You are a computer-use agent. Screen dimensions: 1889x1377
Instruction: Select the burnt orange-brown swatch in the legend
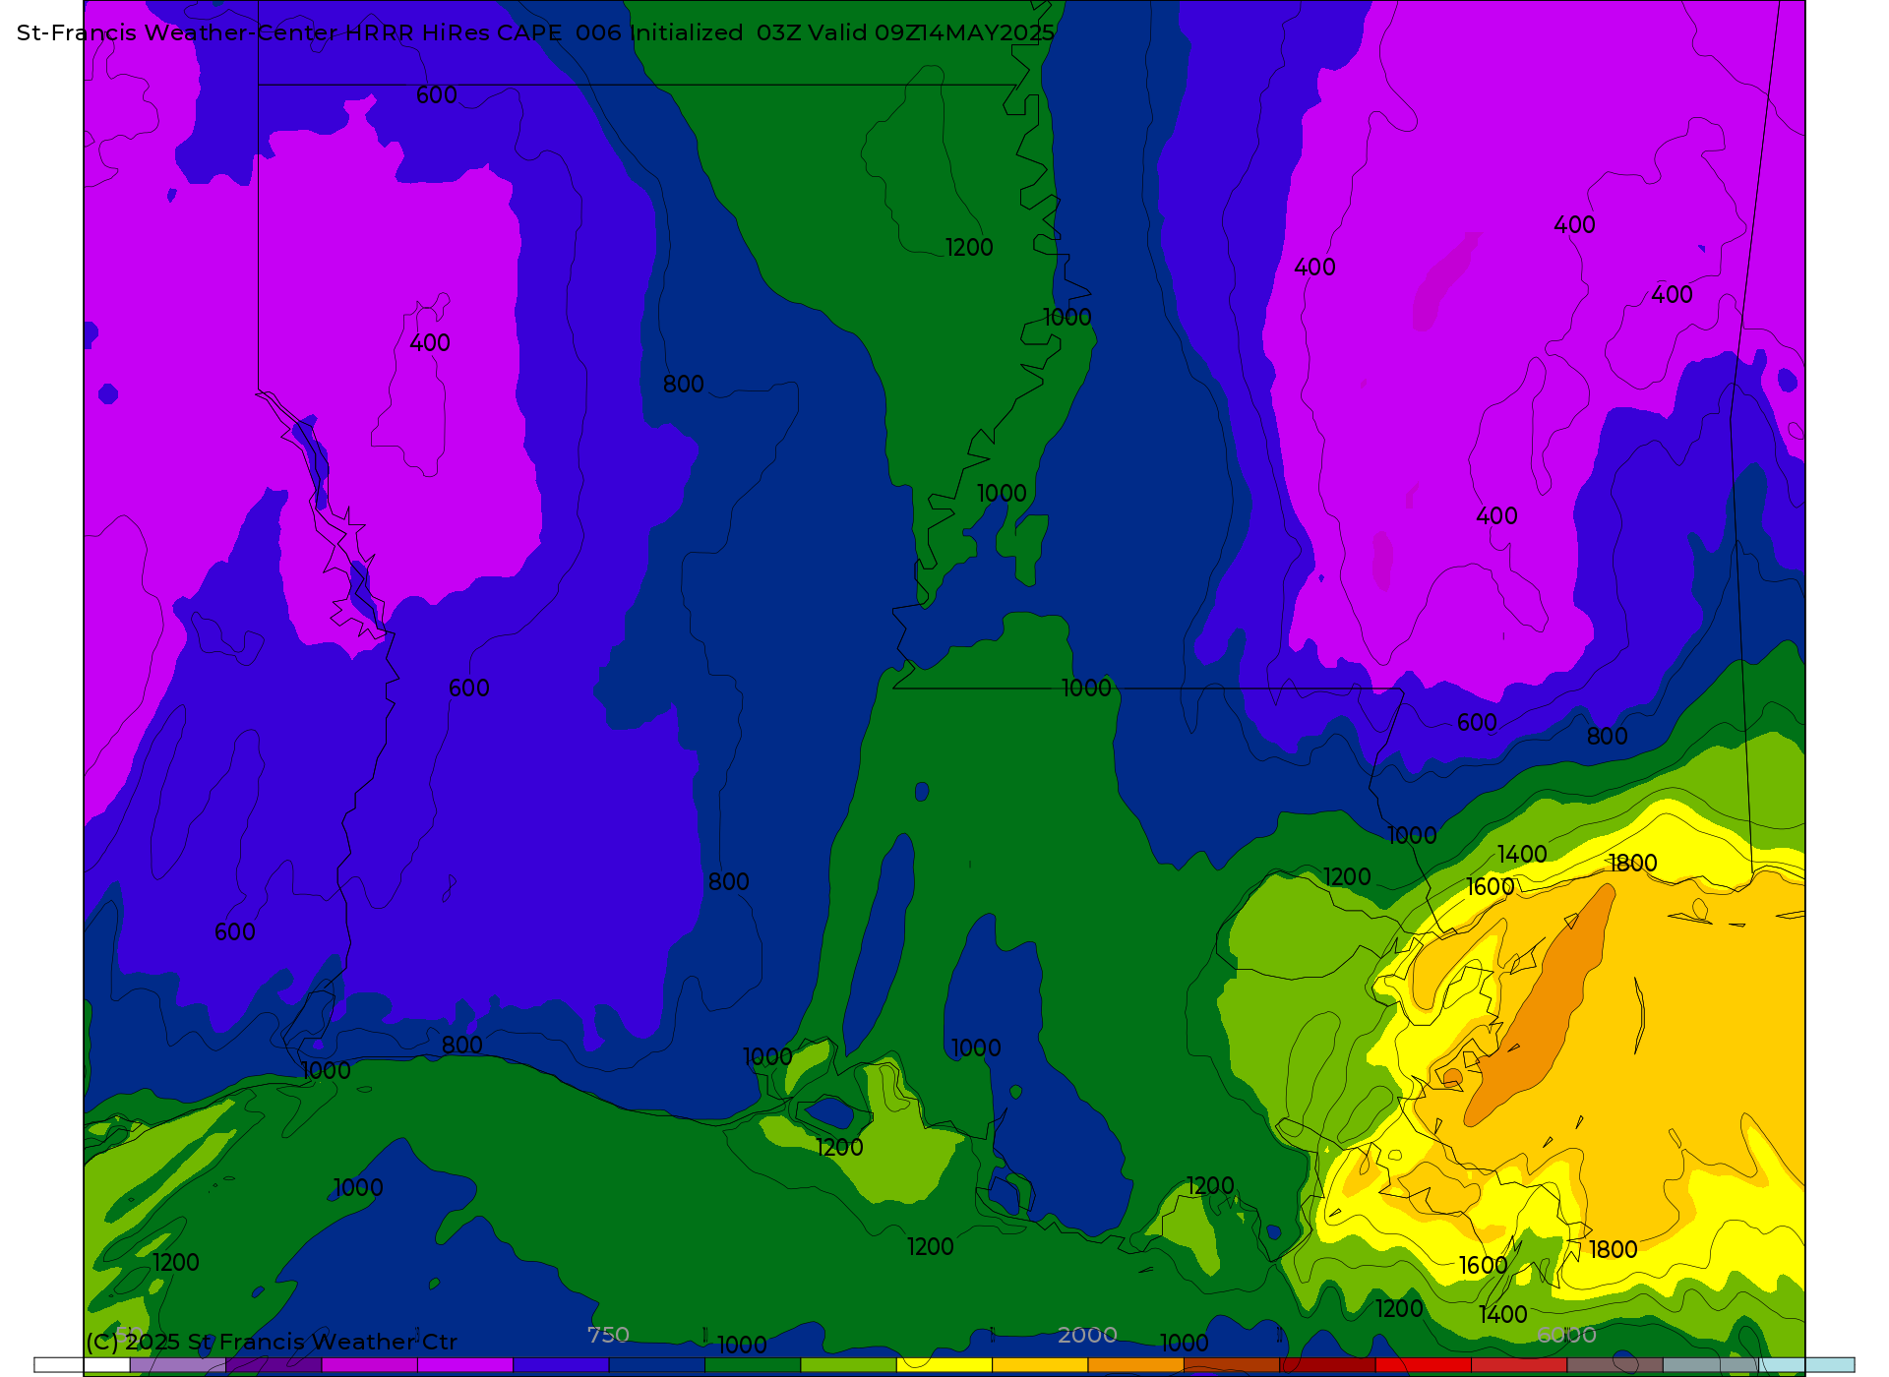[1232, 1365]
